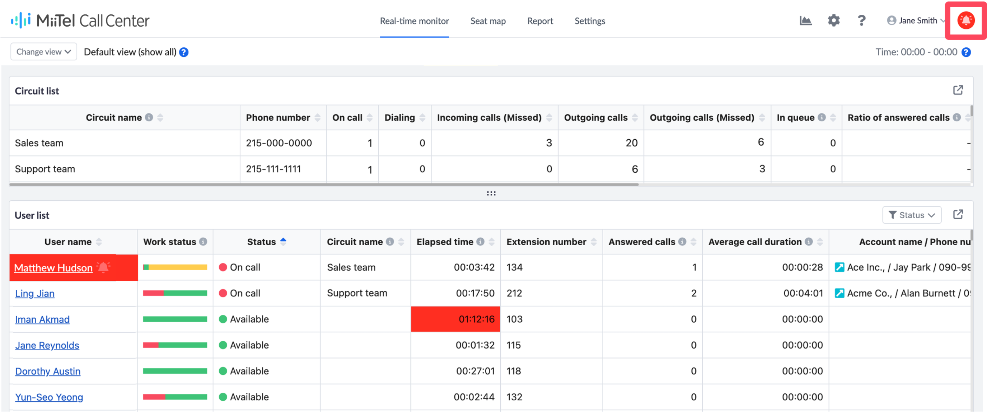Screen dimensions: 987x413
Task: Click On call status for Ling Jian
Action: point(240,293)
